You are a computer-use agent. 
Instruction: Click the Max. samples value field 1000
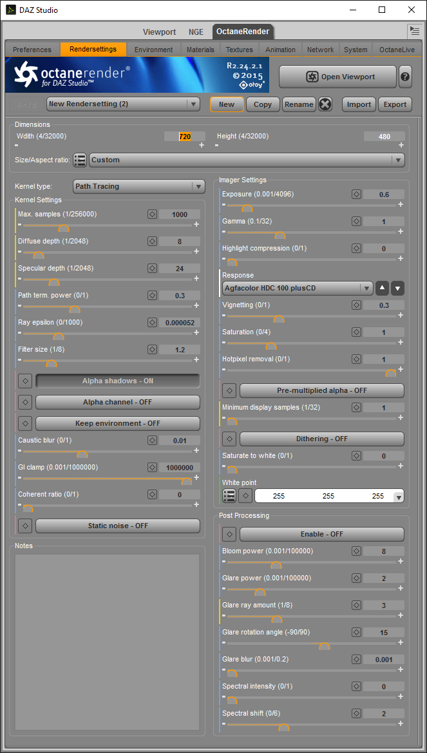point(180,214)
